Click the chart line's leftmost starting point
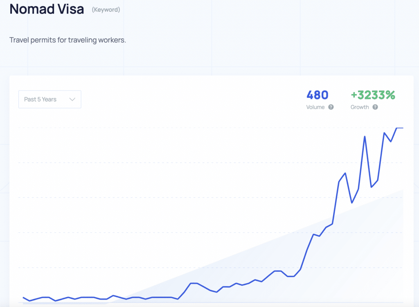This screenshot has width=419, height=307. coord(23,298)
